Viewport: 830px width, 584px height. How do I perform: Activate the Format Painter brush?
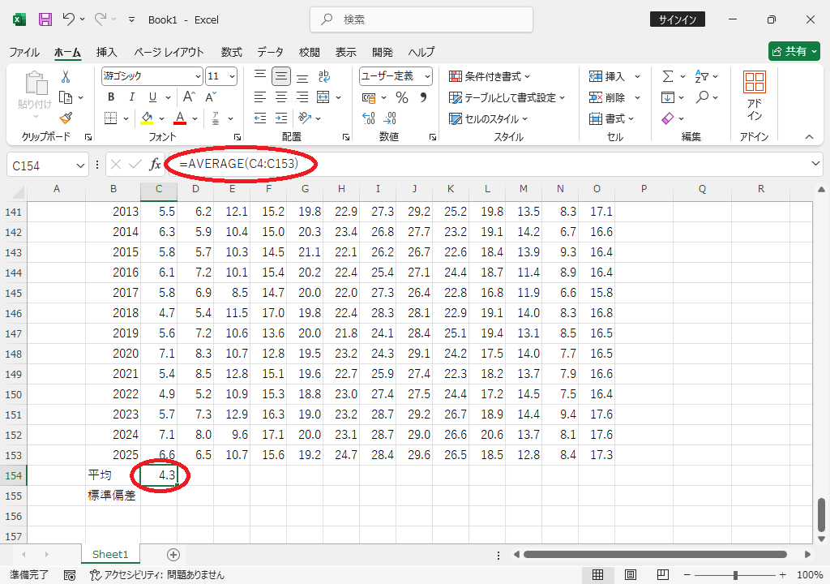pos(66,118)
